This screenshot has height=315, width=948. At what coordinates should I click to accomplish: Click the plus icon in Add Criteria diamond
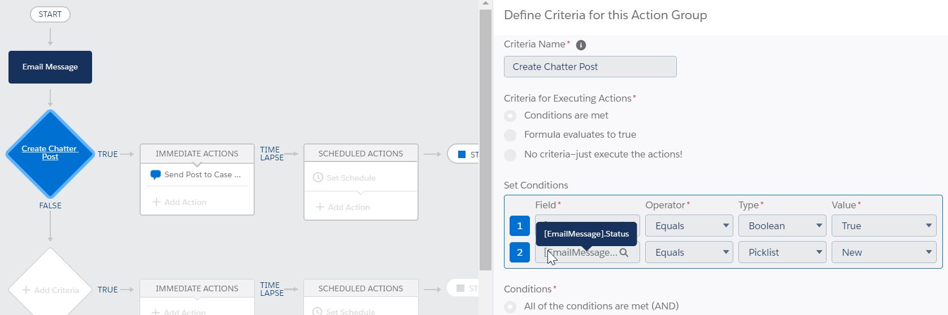point(26,290)
